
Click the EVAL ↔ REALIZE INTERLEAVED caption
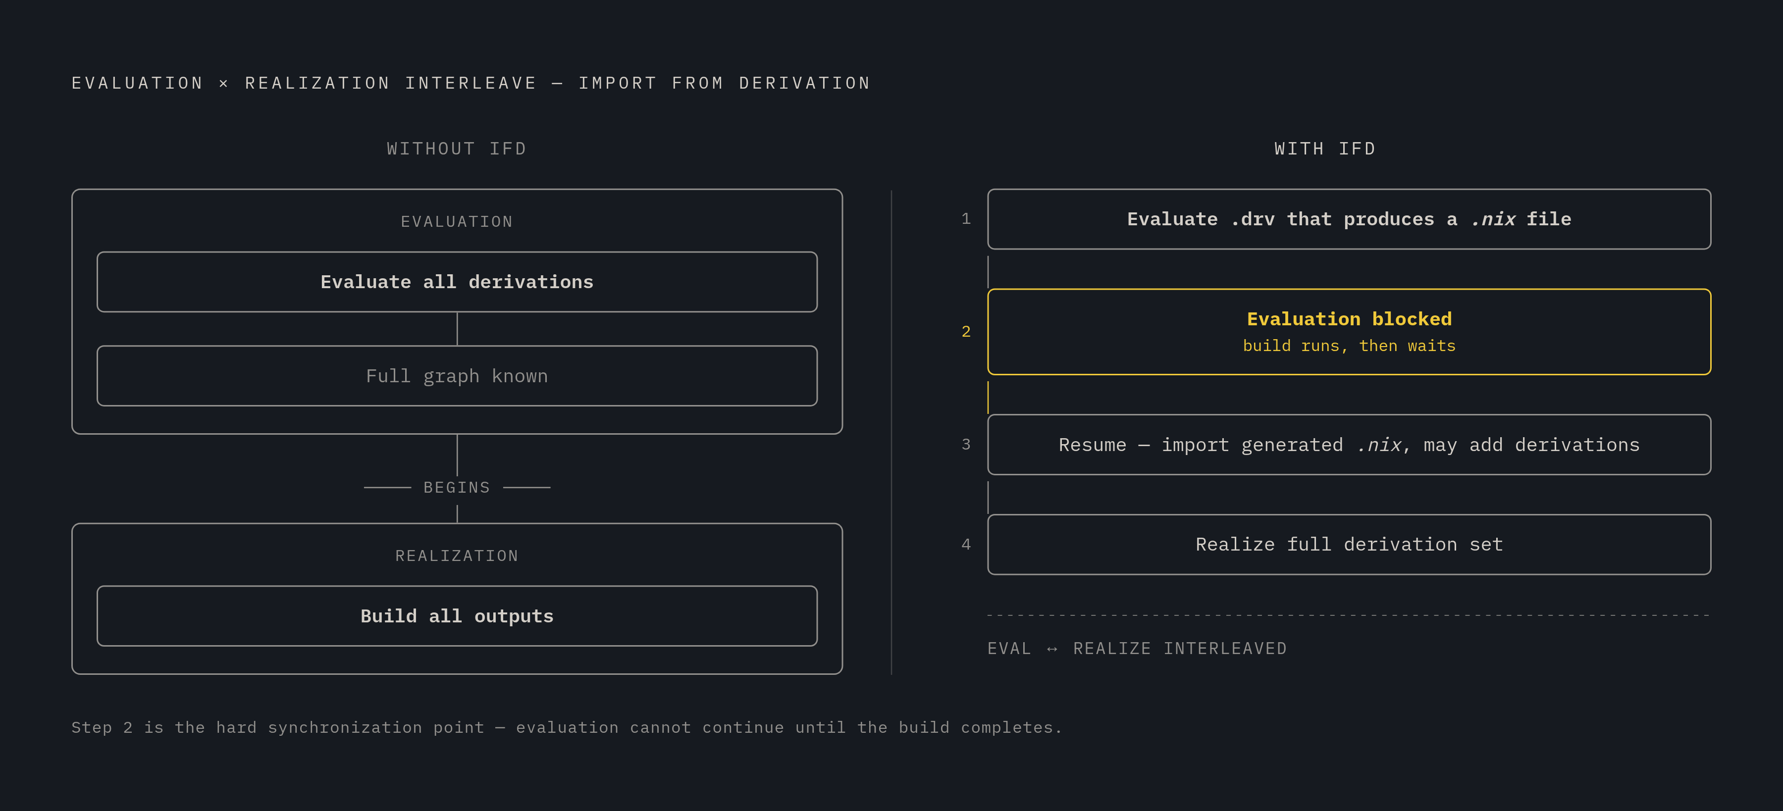(1137, 649)
